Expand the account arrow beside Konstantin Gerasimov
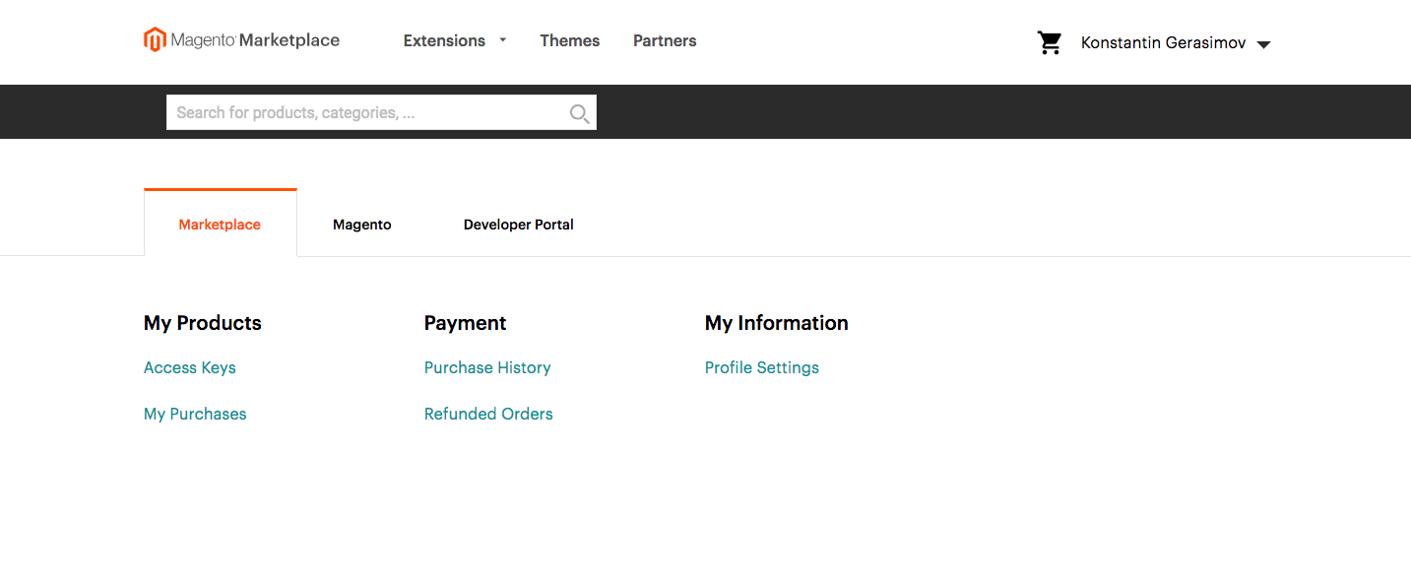The height and width of the screenshot is (585, 1411). coord(1264,44)
